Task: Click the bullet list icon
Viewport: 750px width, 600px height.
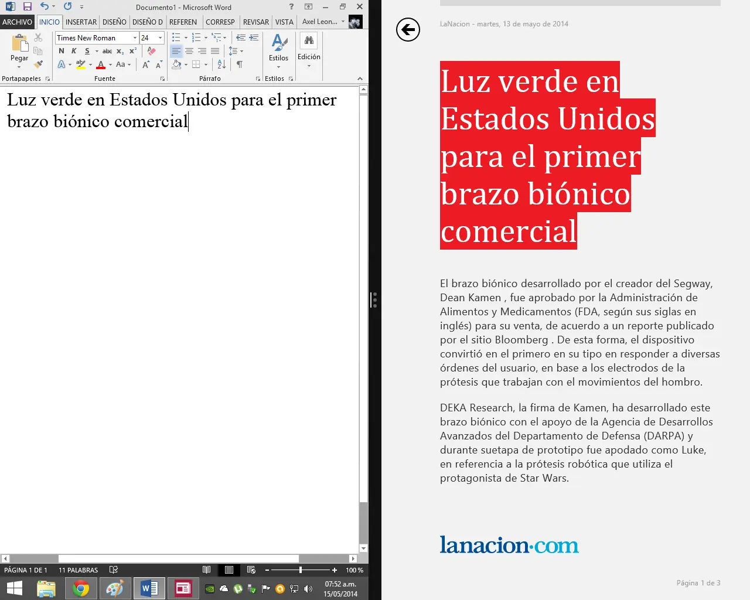Action: 176,37
